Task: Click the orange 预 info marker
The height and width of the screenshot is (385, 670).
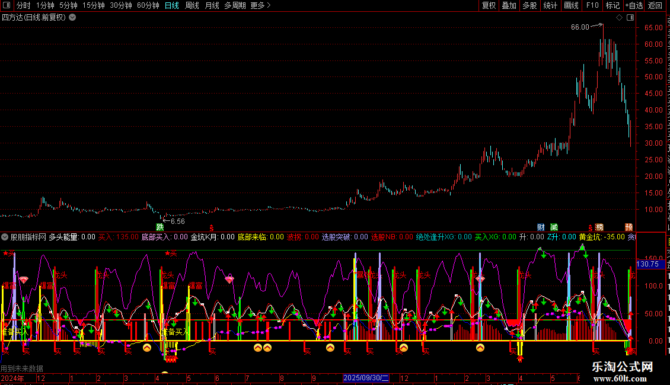Action: [629, 227]
